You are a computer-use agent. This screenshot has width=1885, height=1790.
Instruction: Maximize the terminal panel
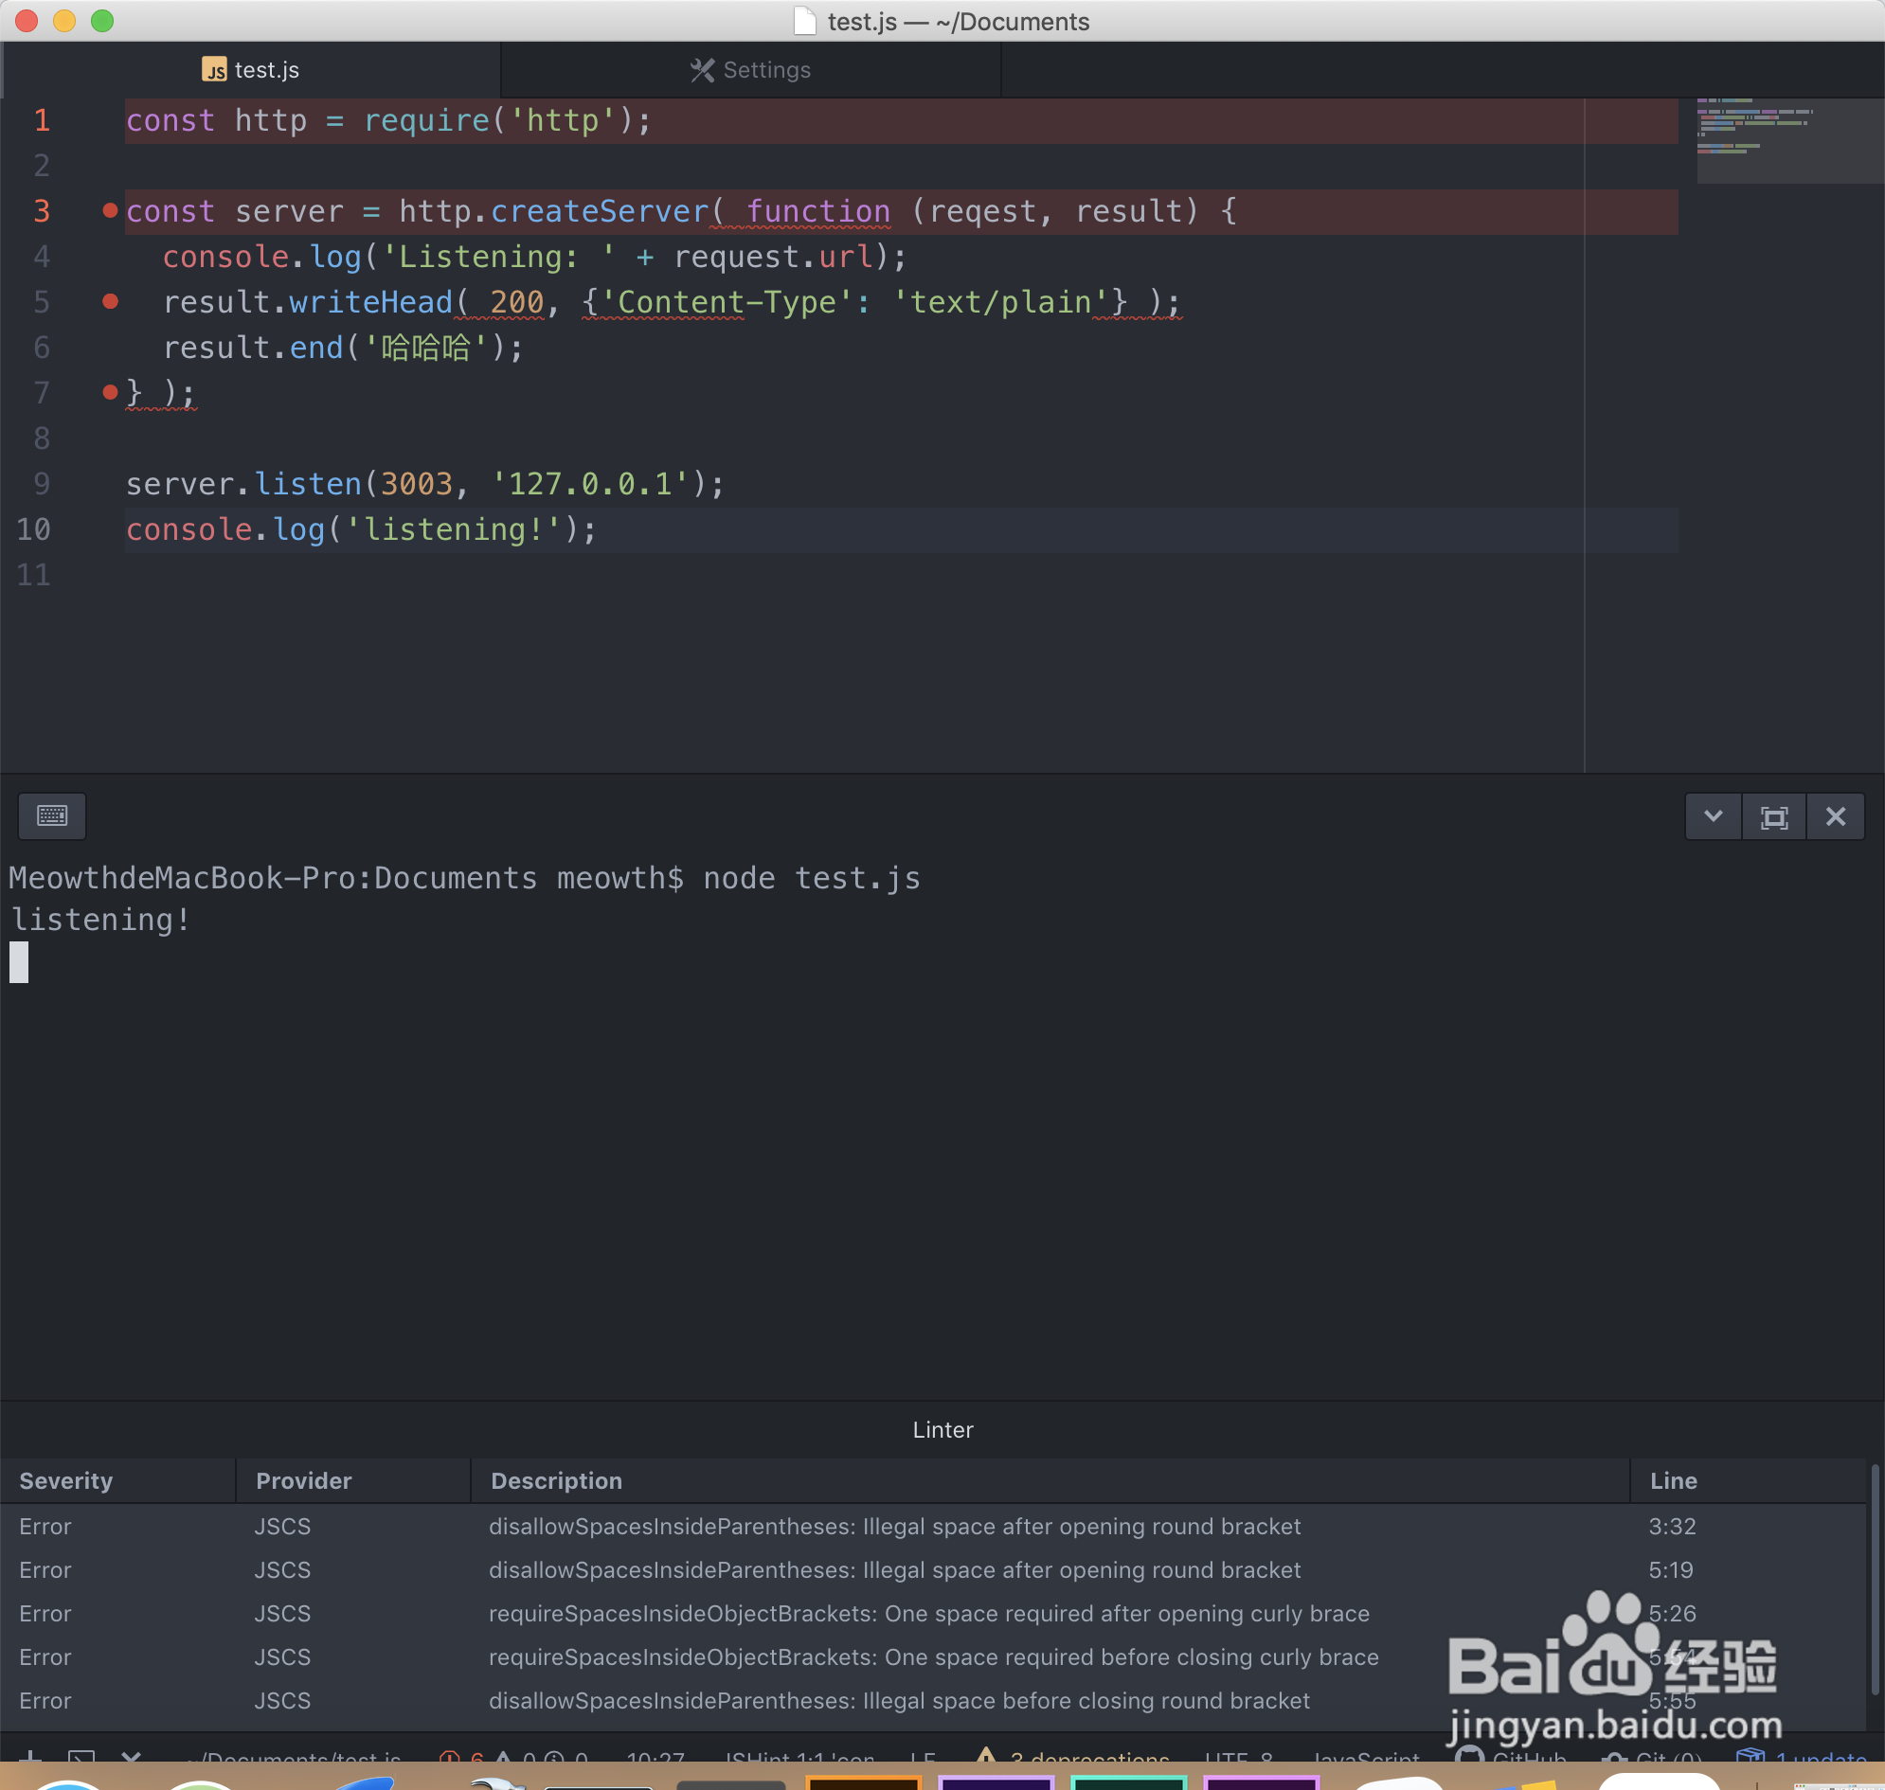1773,816
